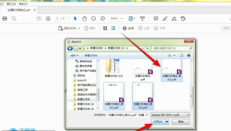This screenshot has width=231, height=131.
Task: Open Options (选项) gear
Action: pos(128,28)
